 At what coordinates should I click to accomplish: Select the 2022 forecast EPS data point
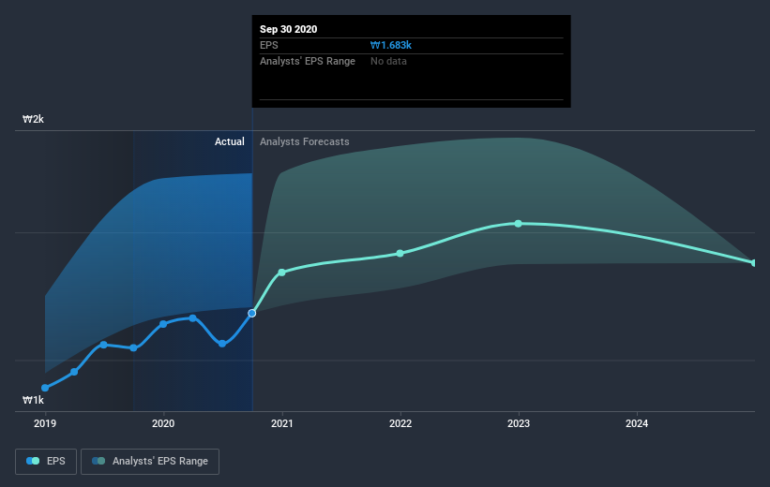point(400,253)
